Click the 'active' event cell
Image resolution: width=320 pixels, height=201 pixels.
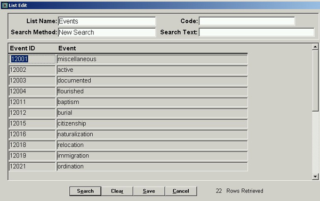point(152,70)
